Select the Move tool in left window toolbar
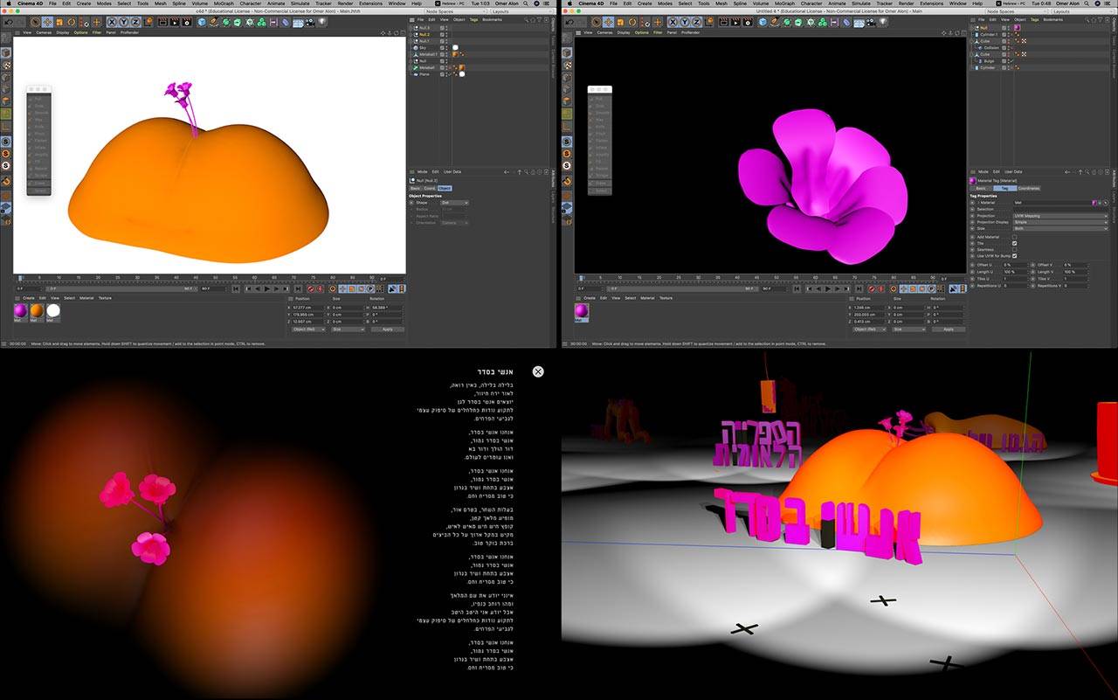Image resolution: width=1118 pixels, height=700 pixels. coord(47,22)
